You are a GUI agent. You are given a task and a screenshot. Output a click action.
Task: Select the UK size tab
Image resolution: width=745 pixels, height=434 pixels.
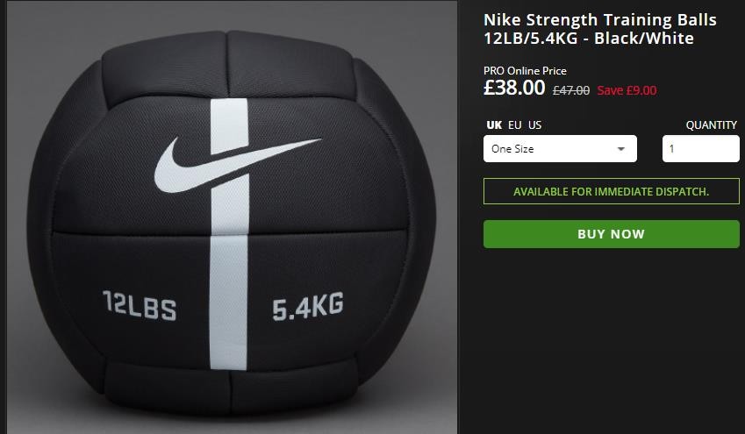point(494,125)
